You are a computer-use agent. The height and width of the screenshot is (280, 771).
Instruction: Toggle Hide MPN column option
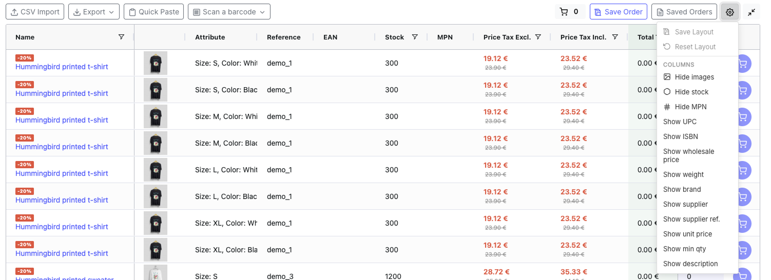pyautogui.click(x=698, y=107)
